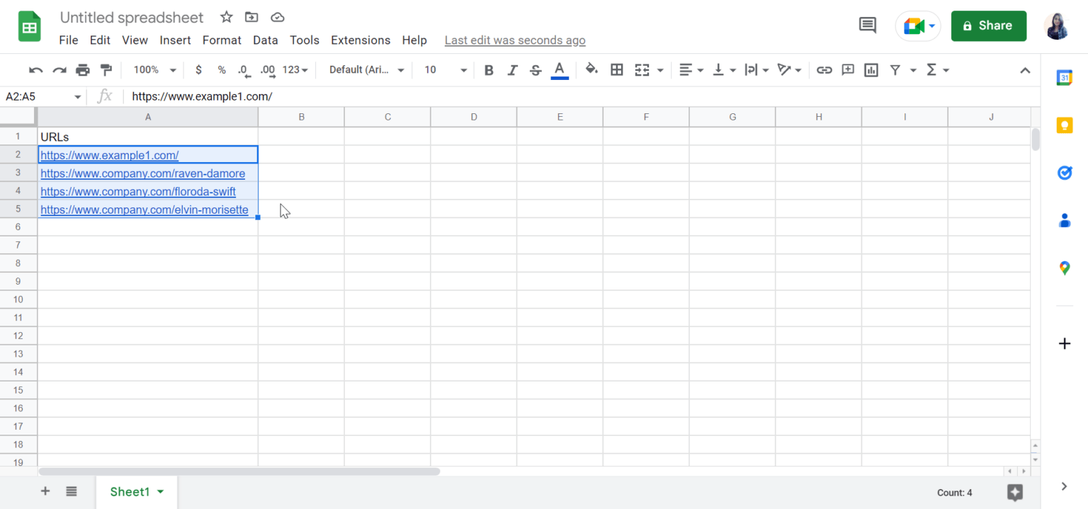The image size is (1088, 509).
Task: Open the Extensions menu
Action: click(360, 40)
